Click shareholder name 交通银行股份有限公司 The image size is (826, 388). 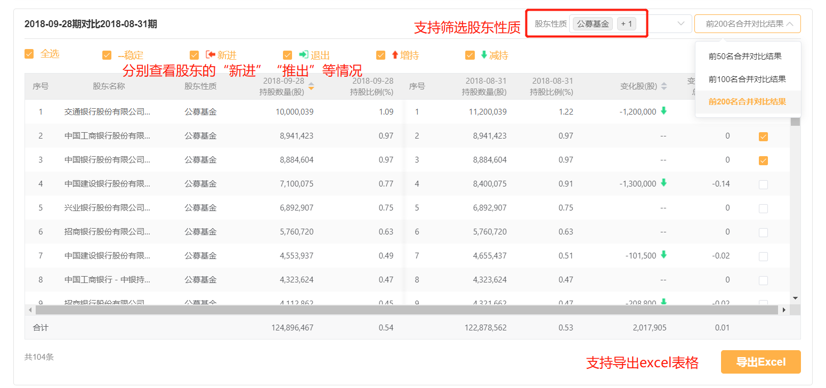click(x=107, y=112)
